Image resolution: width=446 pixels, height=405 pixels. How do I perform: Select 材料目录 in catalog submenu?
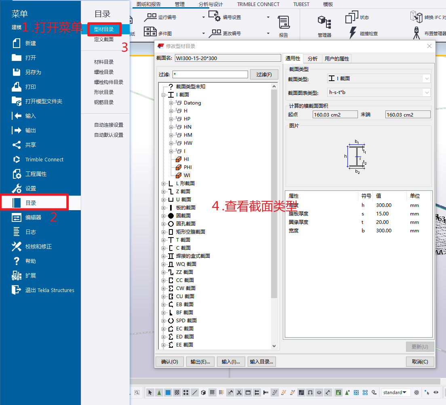tap(104, 62)
